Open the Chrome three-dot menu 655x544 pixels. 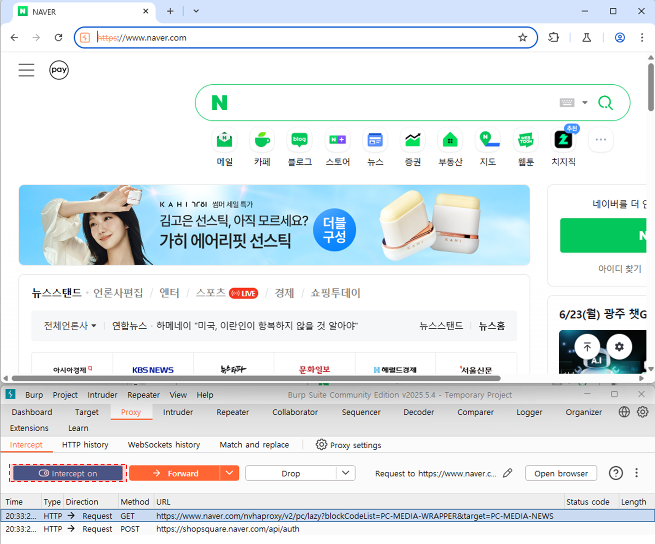(x=642, y=38)
